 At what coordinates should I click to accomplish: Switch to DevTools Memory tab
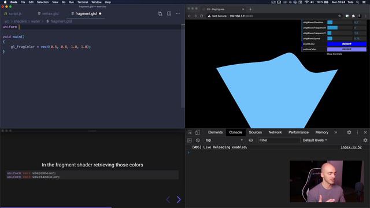(321, 132)
